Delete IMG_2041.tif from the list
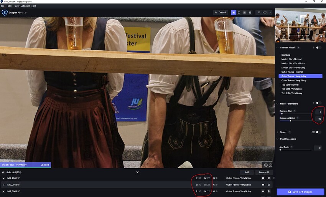This screenshot has height=197, width=326. point(268,178)
